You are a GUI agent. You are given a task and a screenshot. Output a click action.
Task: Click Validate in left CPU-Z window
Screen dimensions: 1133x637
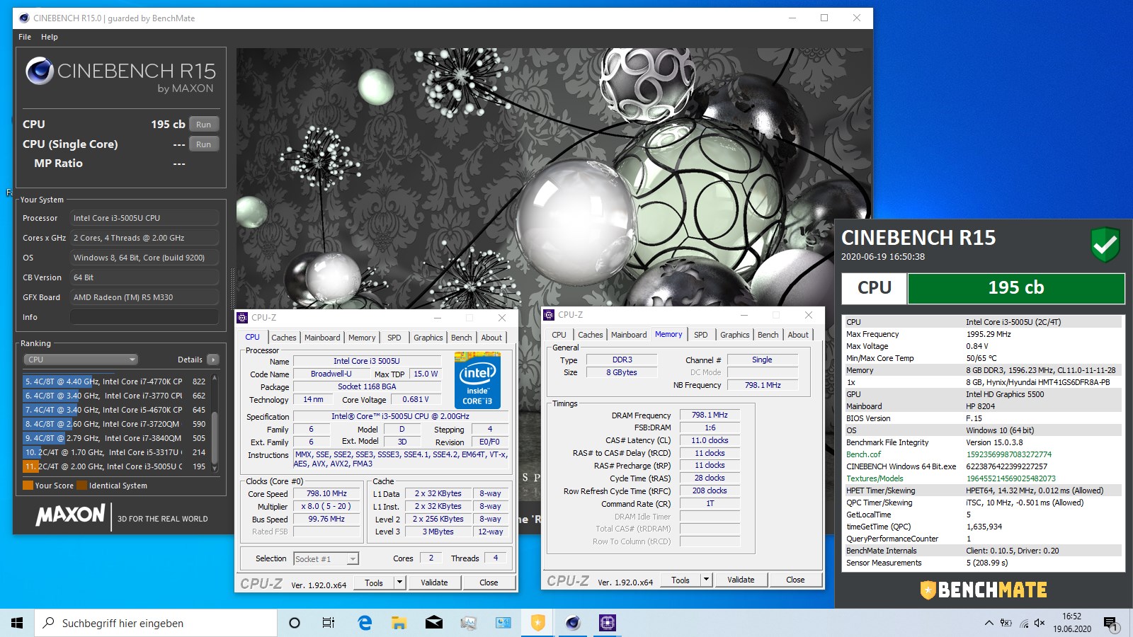pos(434,583)
